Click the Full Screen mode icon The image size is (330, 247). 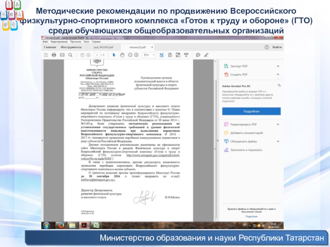pos(178,55)
